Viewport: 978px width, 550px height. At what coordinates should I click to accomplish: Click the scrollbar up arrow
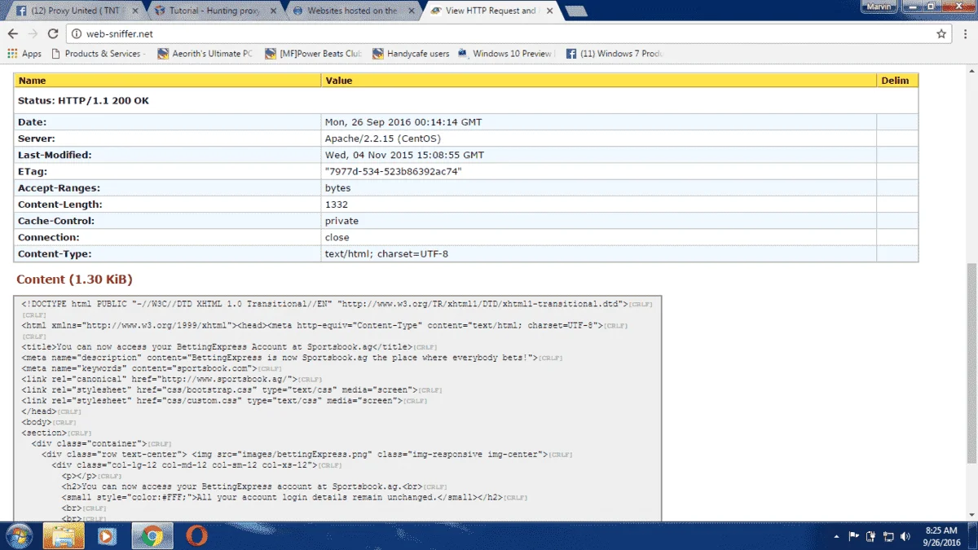tap(971, 71)
